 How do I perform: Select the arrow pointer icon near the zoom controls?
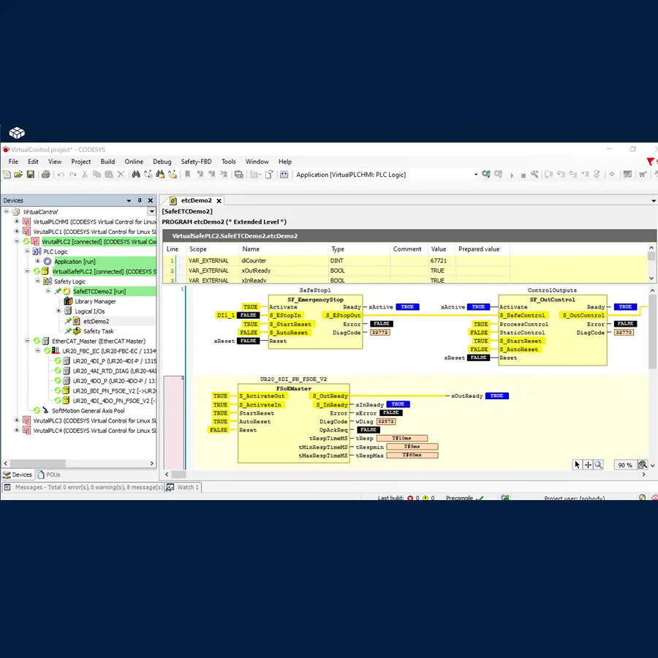[577, 465]
